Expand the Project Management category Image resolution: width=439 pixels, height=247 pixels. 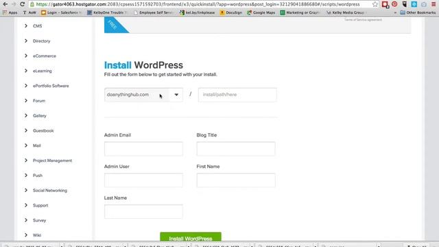point(48,161)
